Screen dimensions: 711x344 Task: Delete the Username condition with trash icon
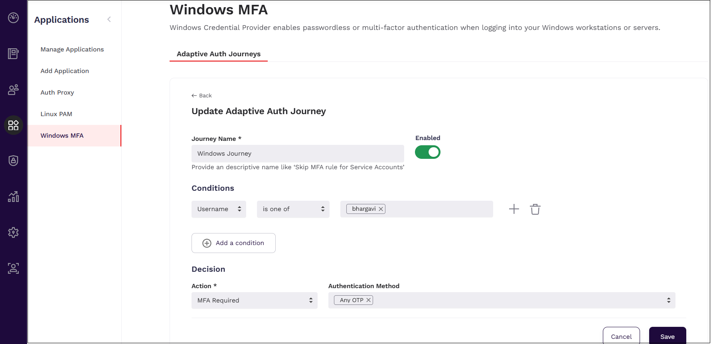pos(535,209)
